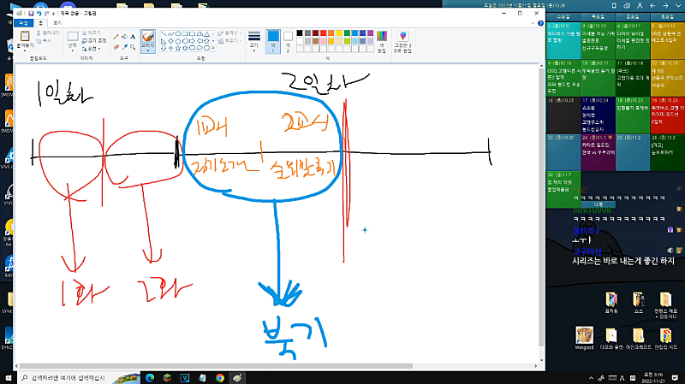Open the Edit colors dialog
Viewport: 685px width, 384px height.
point(382,41)
